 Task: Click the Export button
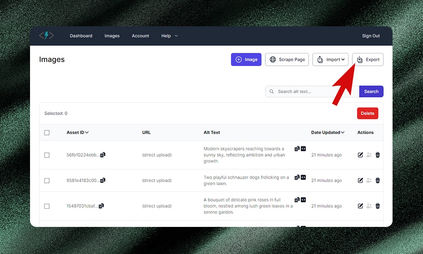[x=368, y=59]
